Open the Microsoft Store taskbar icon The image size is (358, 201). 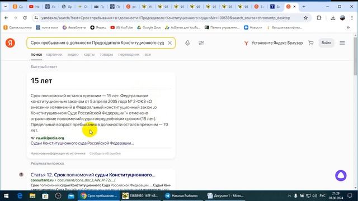45,196
